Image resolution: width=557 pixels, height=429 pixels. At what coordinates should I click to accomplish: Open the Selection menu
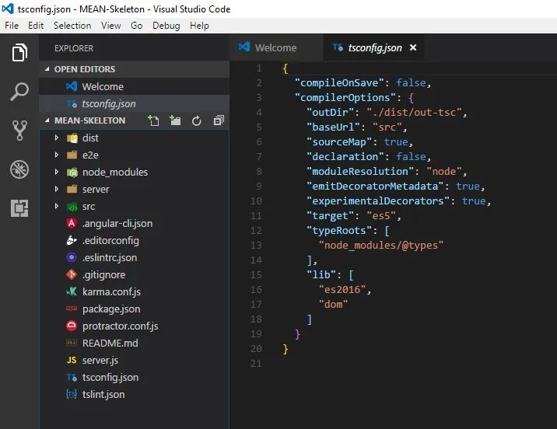72,26
